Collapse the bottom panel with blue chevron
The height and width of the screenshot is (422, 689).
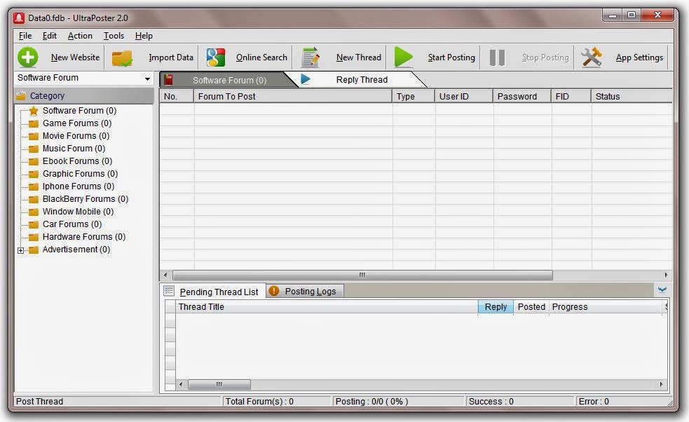point(662,290)
